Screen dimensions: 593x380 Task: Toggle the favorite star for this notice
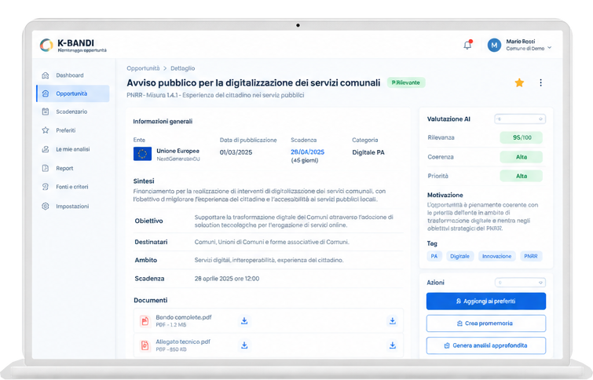click(x=519, y=82)
